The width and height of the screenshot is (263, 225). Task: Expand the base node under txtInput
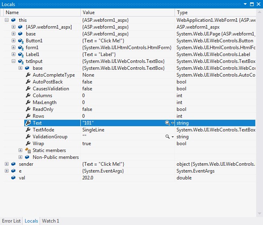click(20, 68)
